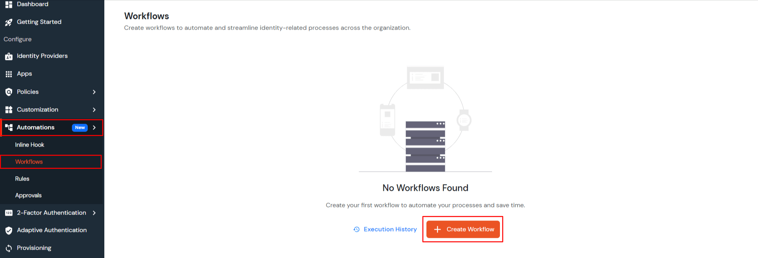Screen dimensions: 758x258
Task: Click the 2-Factor Authentication icon
Action: click(x=9, y=213)
